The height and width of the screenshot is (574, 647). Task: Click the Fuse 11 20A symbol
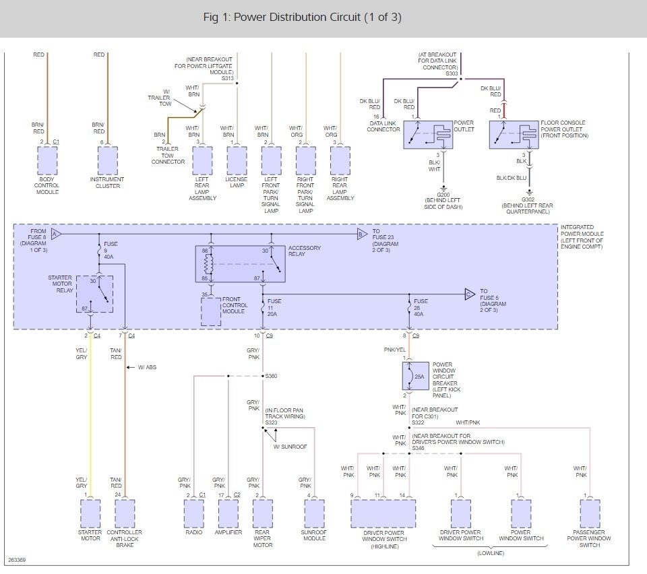pos(263,308)
